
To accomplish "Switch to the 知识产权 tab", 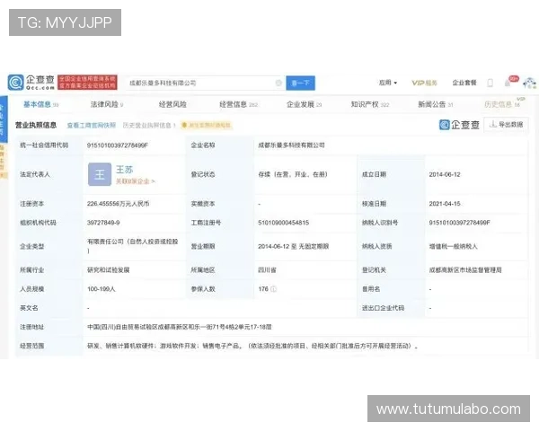I will click(370, 104).
